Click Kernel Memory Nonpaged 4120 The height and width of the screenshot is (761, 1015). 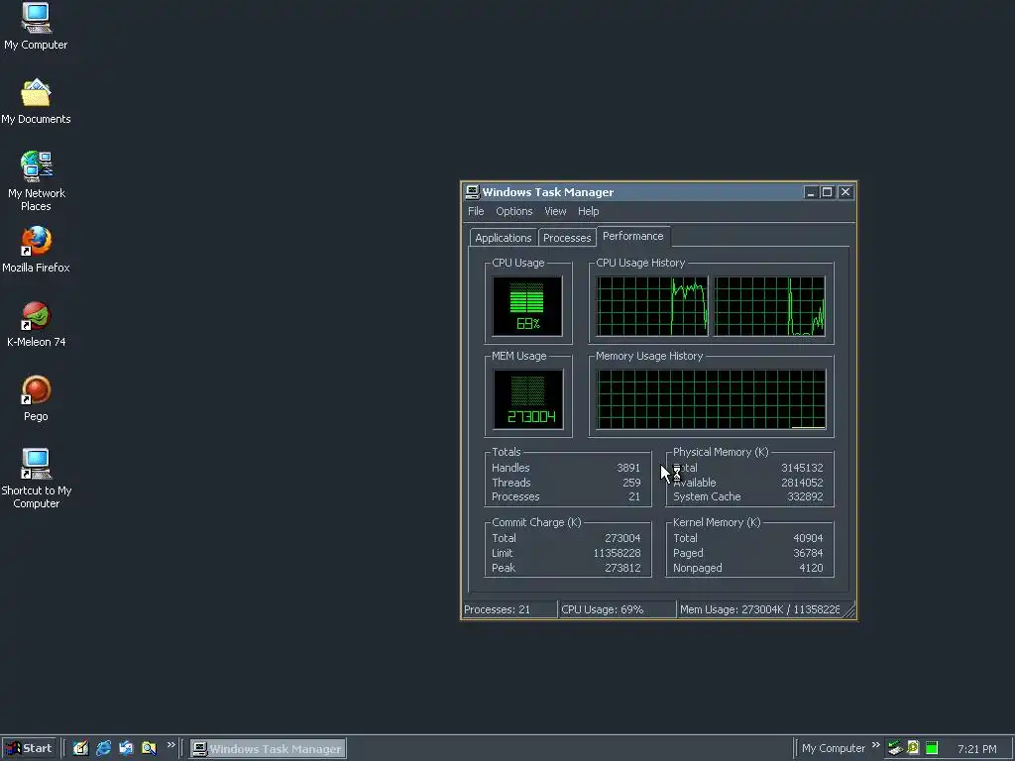click(811, 568)
